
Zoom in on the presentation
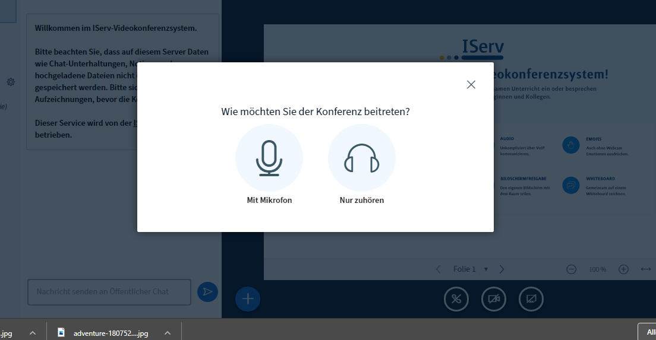(623, 269)
